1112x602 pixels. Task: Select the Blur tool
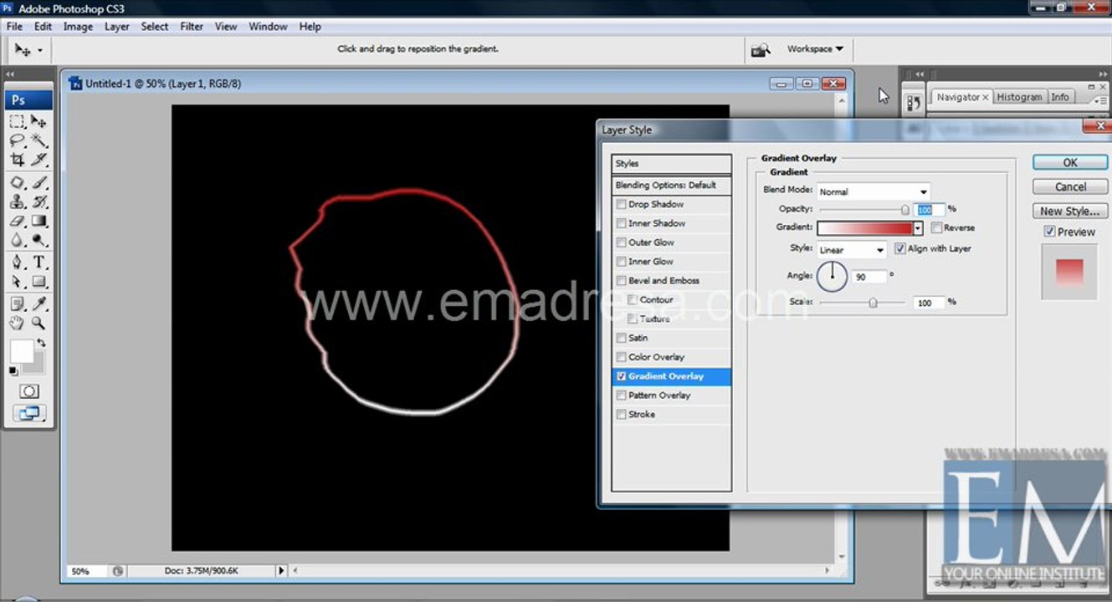click(x=18, y=241)
